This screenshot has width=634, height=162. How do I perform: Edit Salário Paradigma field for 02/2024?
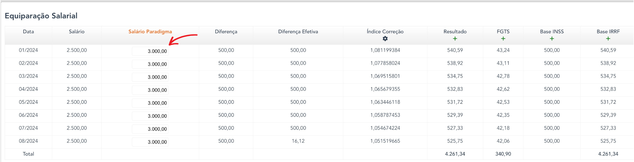click(x=150, y=64)
